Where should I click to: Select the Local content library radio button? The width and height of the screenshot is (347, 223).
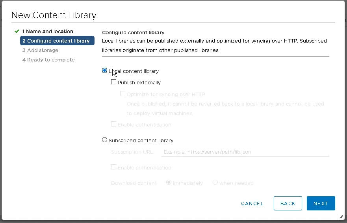pos(104,71)
